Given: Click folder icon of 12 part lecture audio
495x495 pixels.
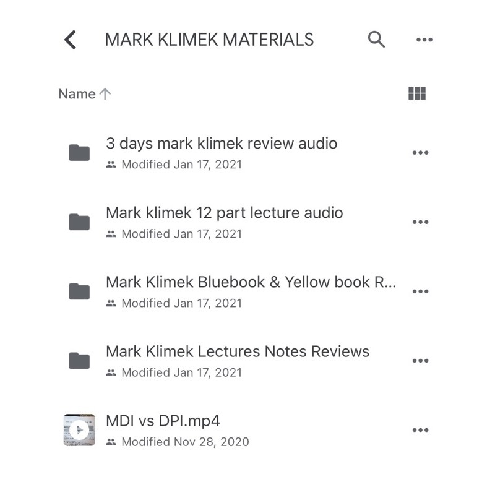Looking at the screenshot, I should [79, 222].
